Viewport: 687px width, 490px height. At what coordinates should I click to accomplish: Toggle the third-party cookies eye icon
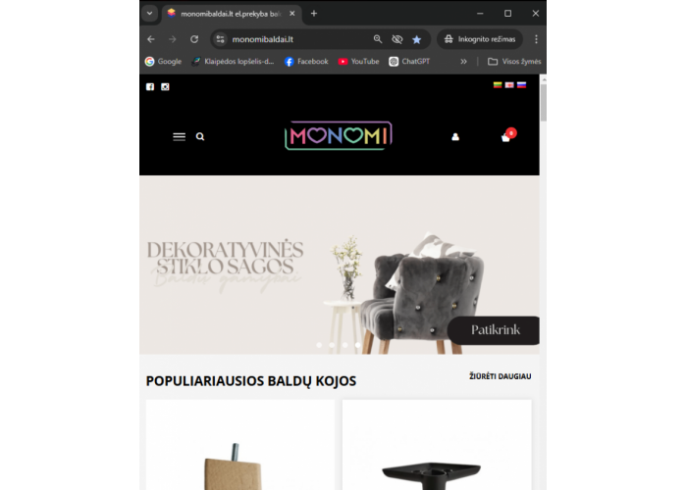396,39
